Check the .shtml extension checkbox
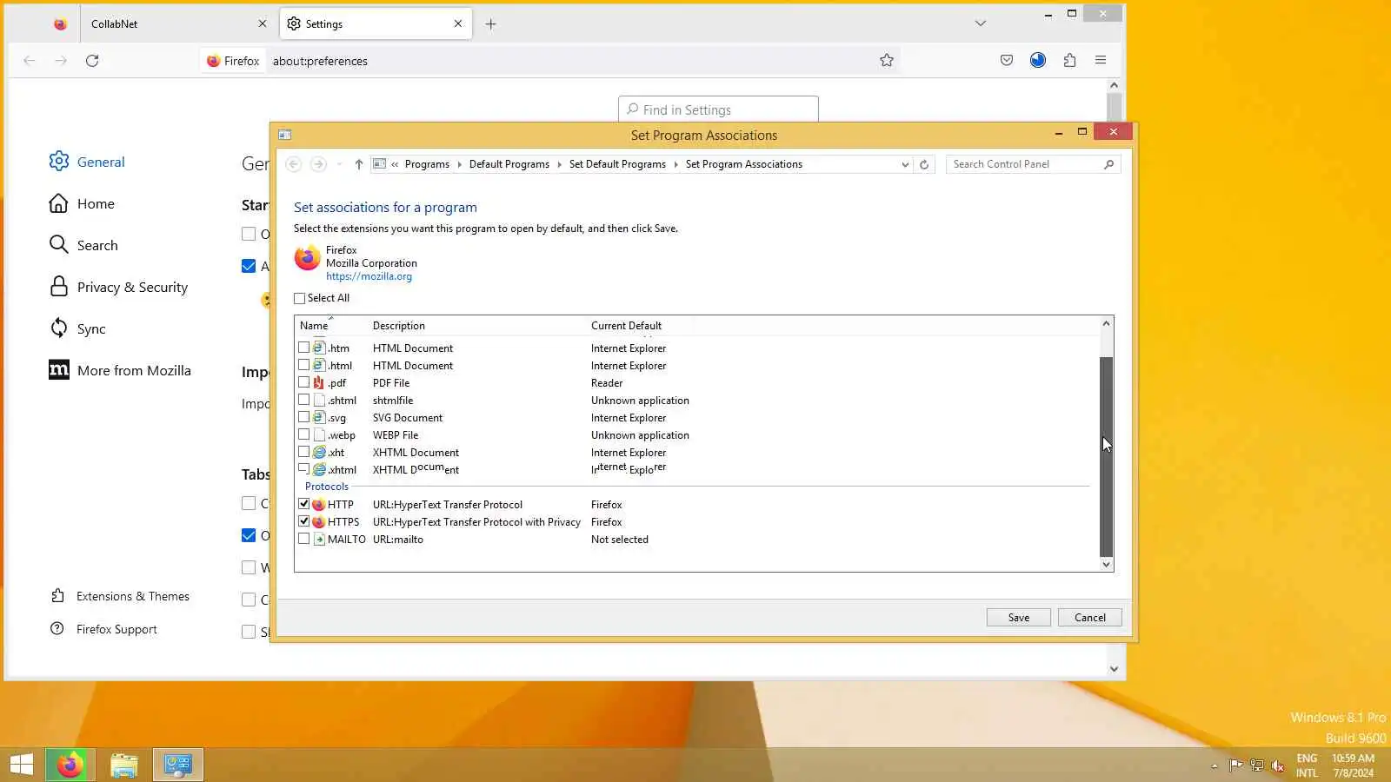This screenshot has height=782, width=1391. point(303,400)
